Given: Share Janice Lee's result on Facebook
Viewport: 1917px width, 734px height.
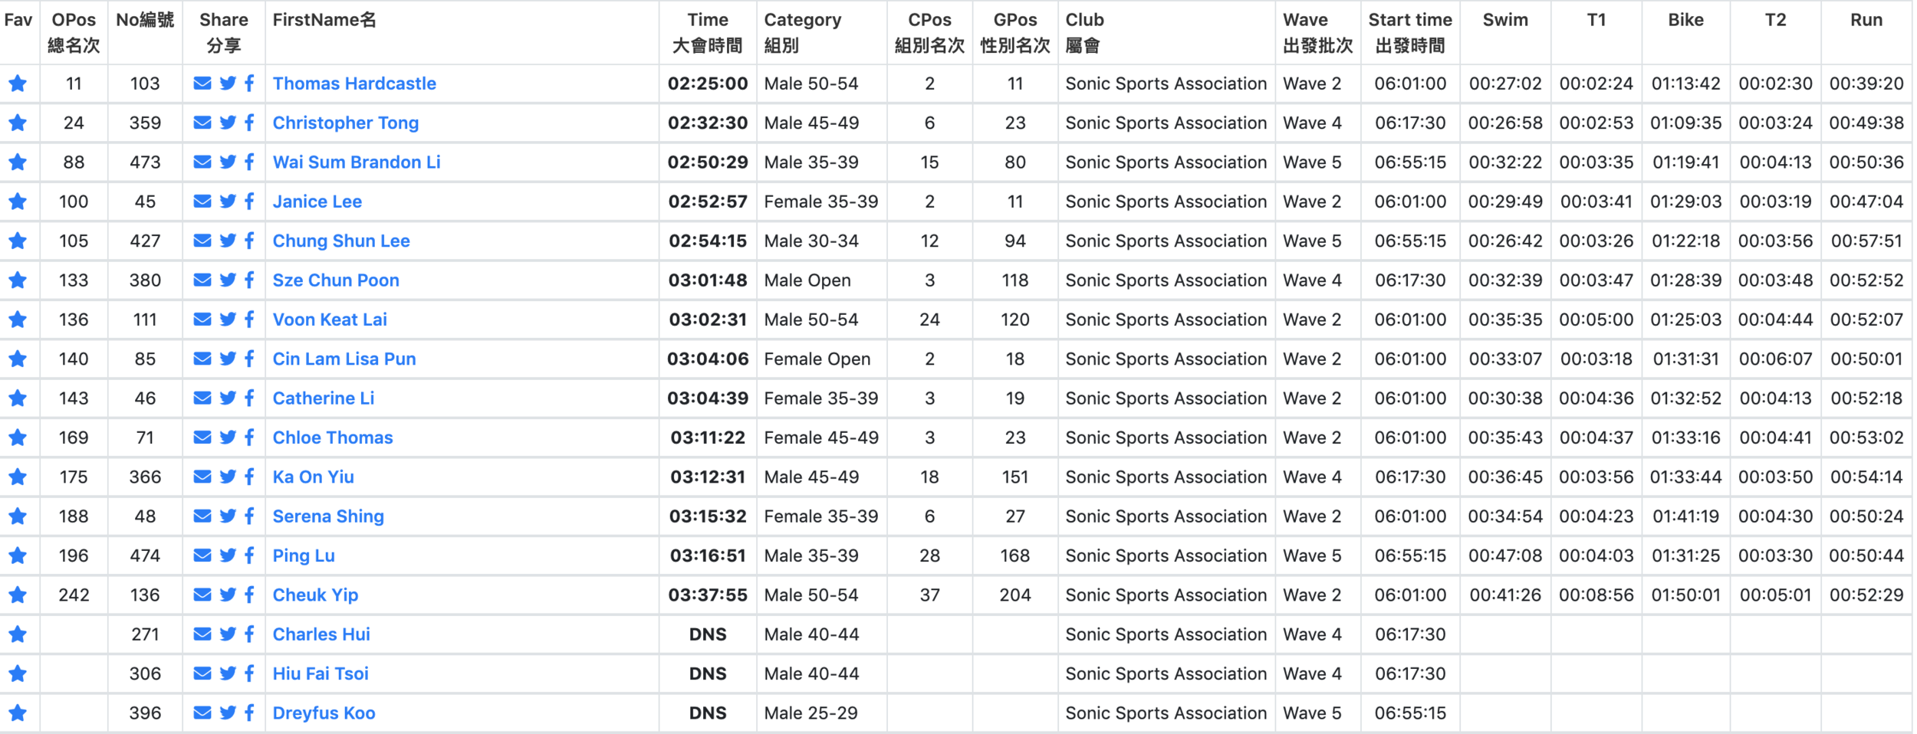Looking at the screenshot, I should [248, 202].
